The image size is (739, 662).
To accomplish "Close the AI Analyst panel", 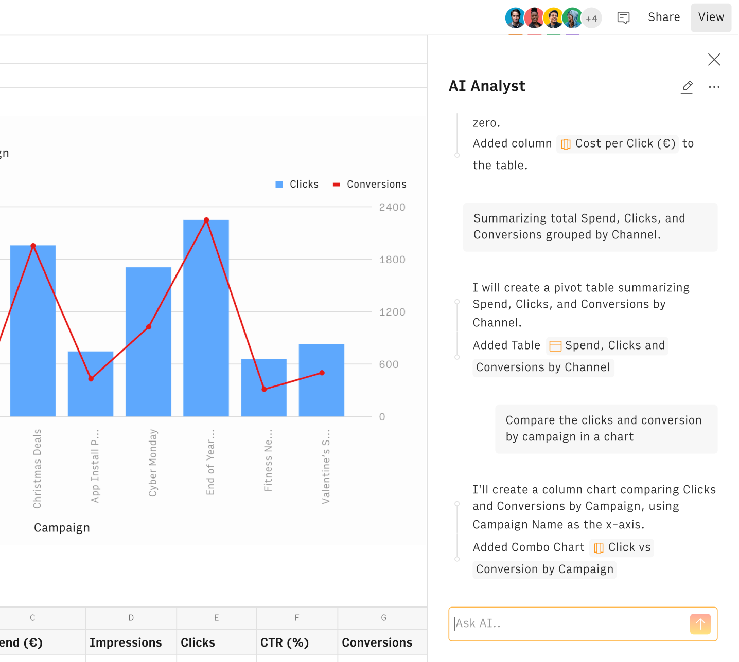I will [x=714, y=60].
